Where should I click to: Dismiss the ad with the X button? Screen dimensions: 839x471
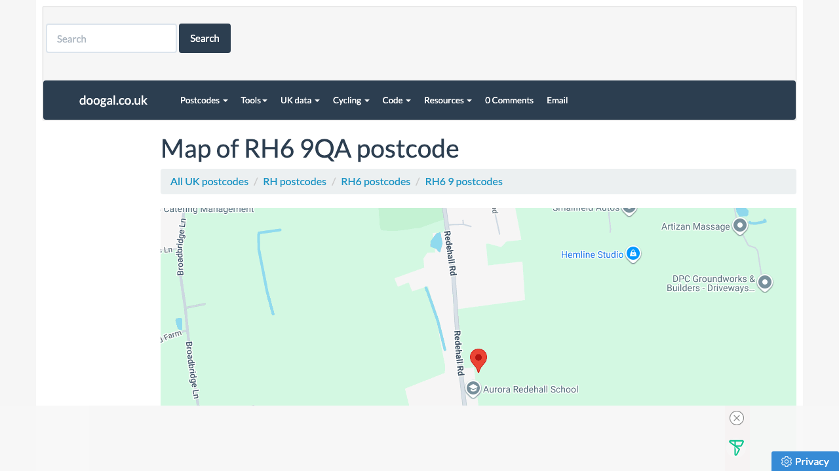click(736, 418)
